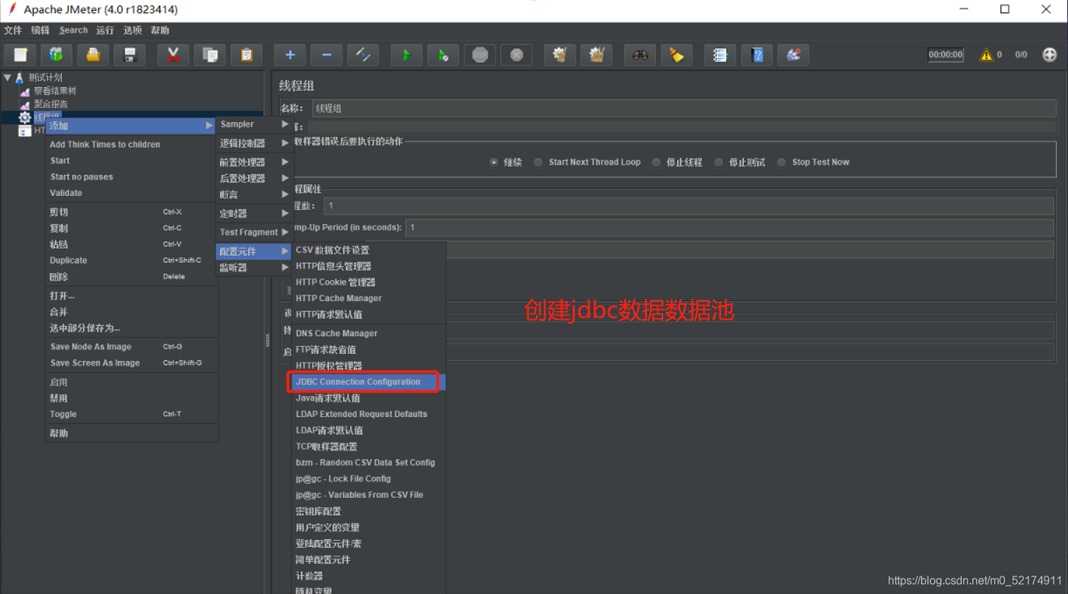Select the 停止测试 radio option
The height and width of the screenshot is (594, 1068).
pyautogui.click(x=719, y=162)
